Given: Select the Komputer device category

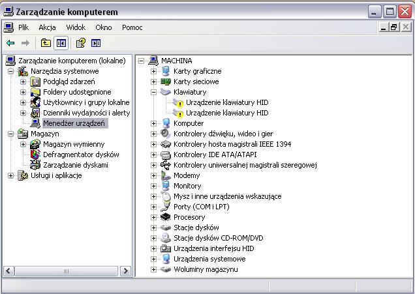Looking at the screenshot, I should 189,123.
